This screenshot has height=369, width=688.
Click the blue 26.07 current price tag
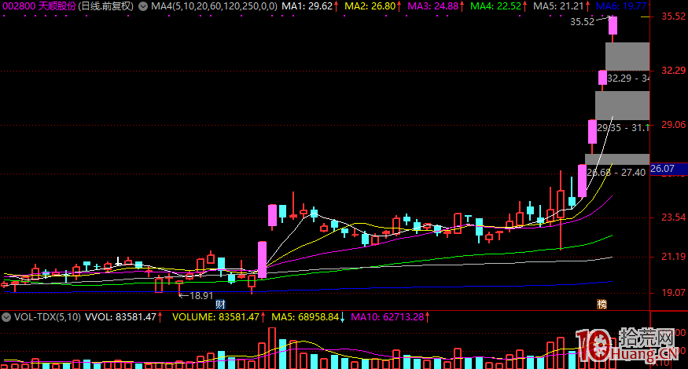668,169
